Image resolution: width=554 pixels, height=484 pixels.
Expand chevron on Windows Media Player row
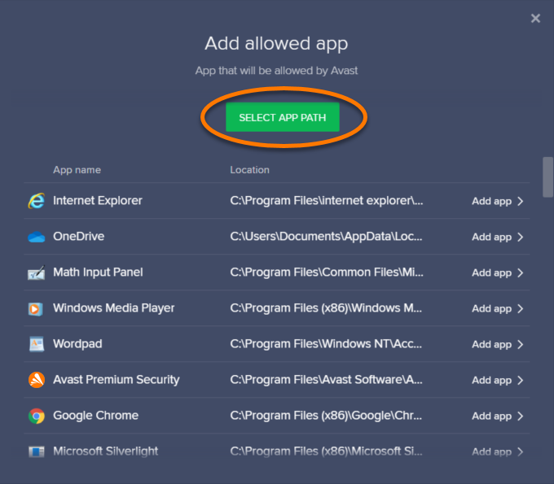coord(521,309)
